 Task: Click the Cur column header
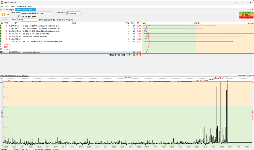pos(132,23)
